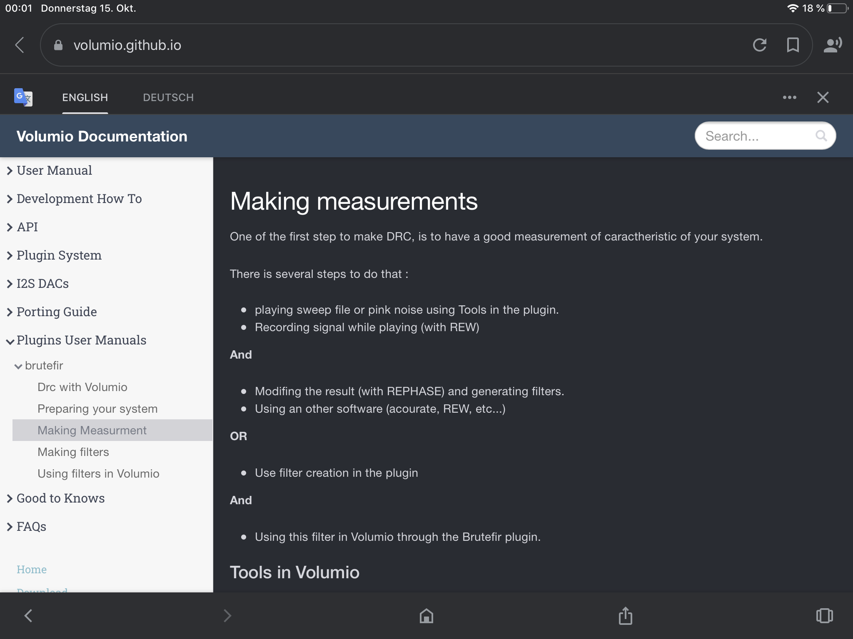Open the browser home page icon
Image resolution: width=853 pixels, height=639 pixels.
[426, 616]
